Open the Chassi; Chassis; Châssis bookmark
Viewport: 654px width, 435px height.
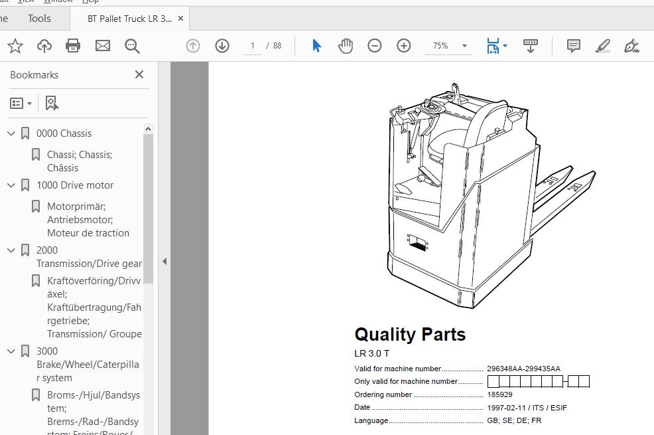[x=80, y=161]
